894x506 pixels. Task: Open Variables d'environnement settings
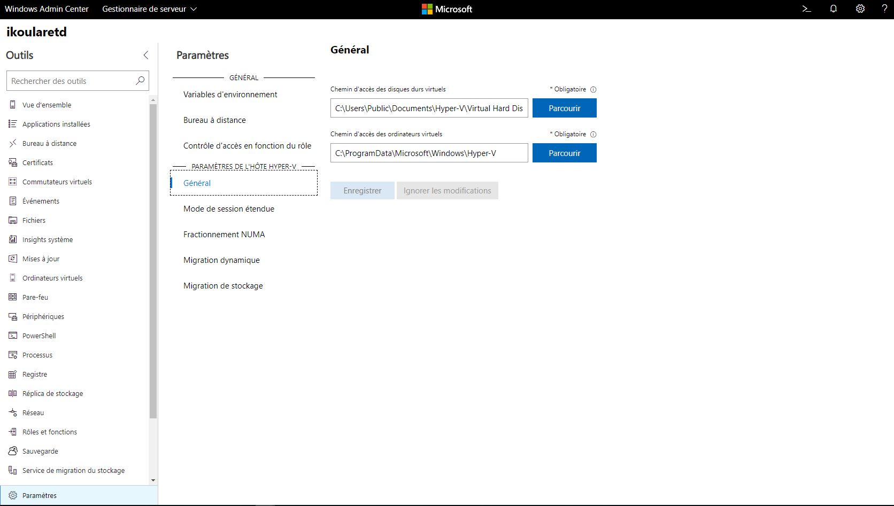click(x=230, y=95)
